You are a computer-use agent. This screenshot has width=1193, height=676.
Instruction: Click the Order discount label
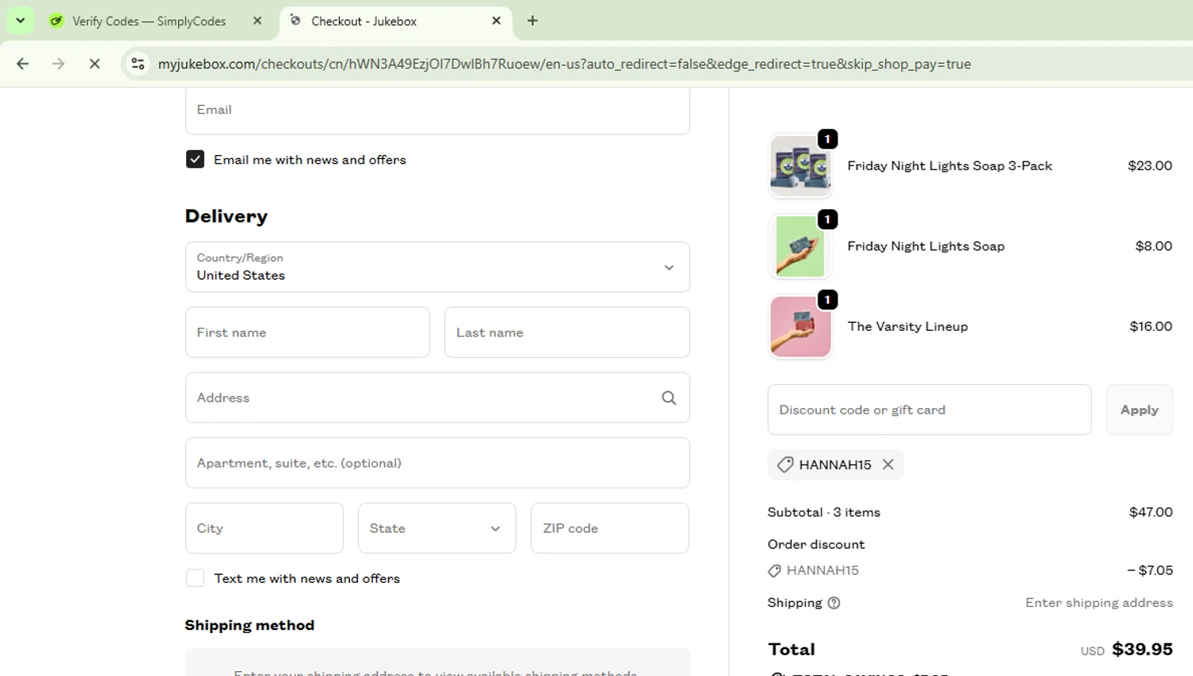pos(816,544)
